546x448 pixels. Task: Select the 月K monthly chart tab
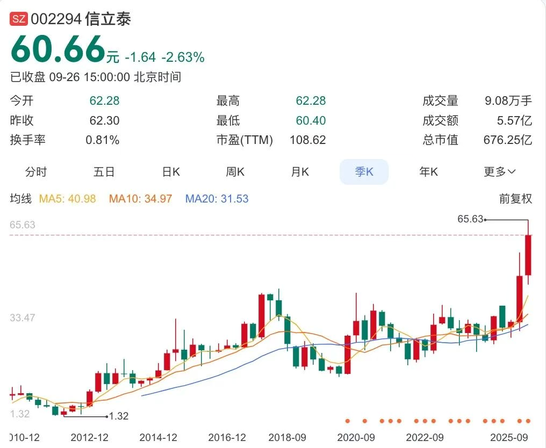coord(300,172)
